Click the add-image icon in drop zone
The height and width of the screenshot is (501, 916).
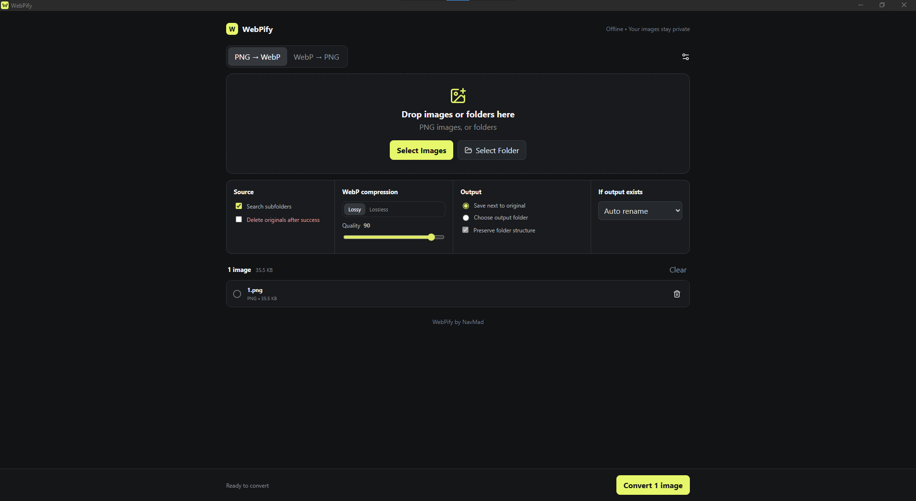[458, 95]
